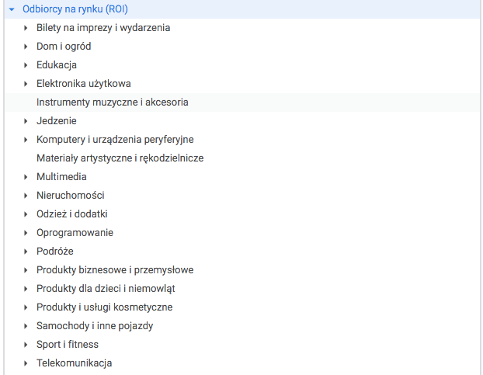This screenshot has width=483, height=375.
Task: Choose the Oprogramowanie category label
Action: pyautogui.click(x=75, y=233)
